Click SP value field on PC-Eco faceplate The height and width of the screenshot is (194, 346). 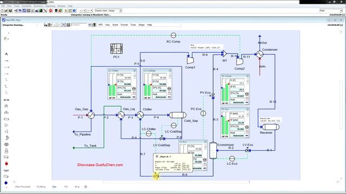(237, 123)
